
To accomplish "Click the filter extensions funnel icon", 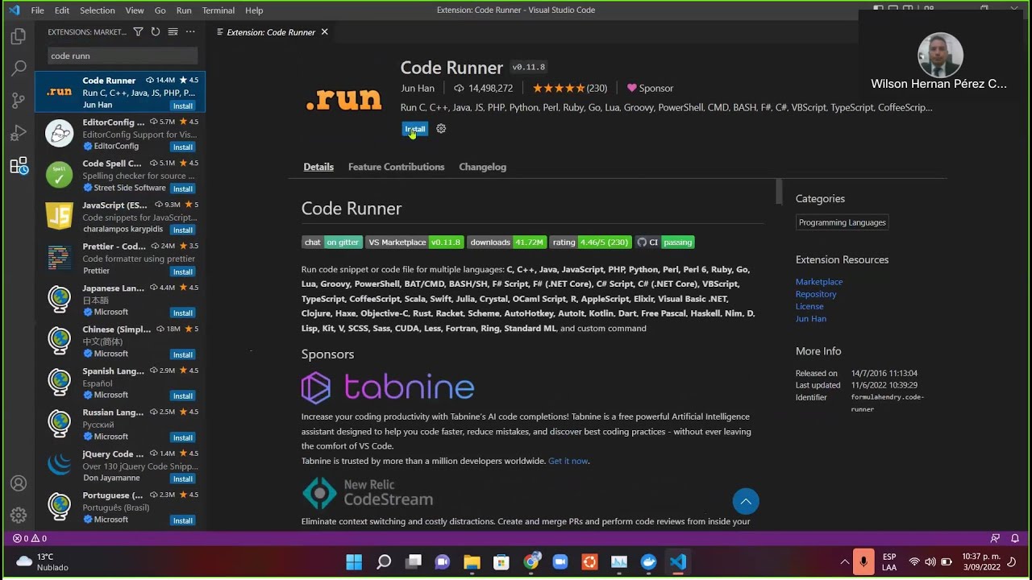I will pos(138,32).
